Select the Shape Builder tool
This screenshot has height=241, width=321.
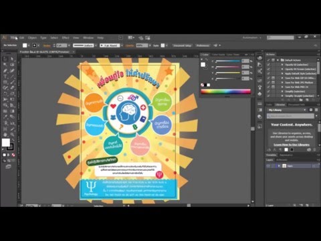click(x=5, y=105)
